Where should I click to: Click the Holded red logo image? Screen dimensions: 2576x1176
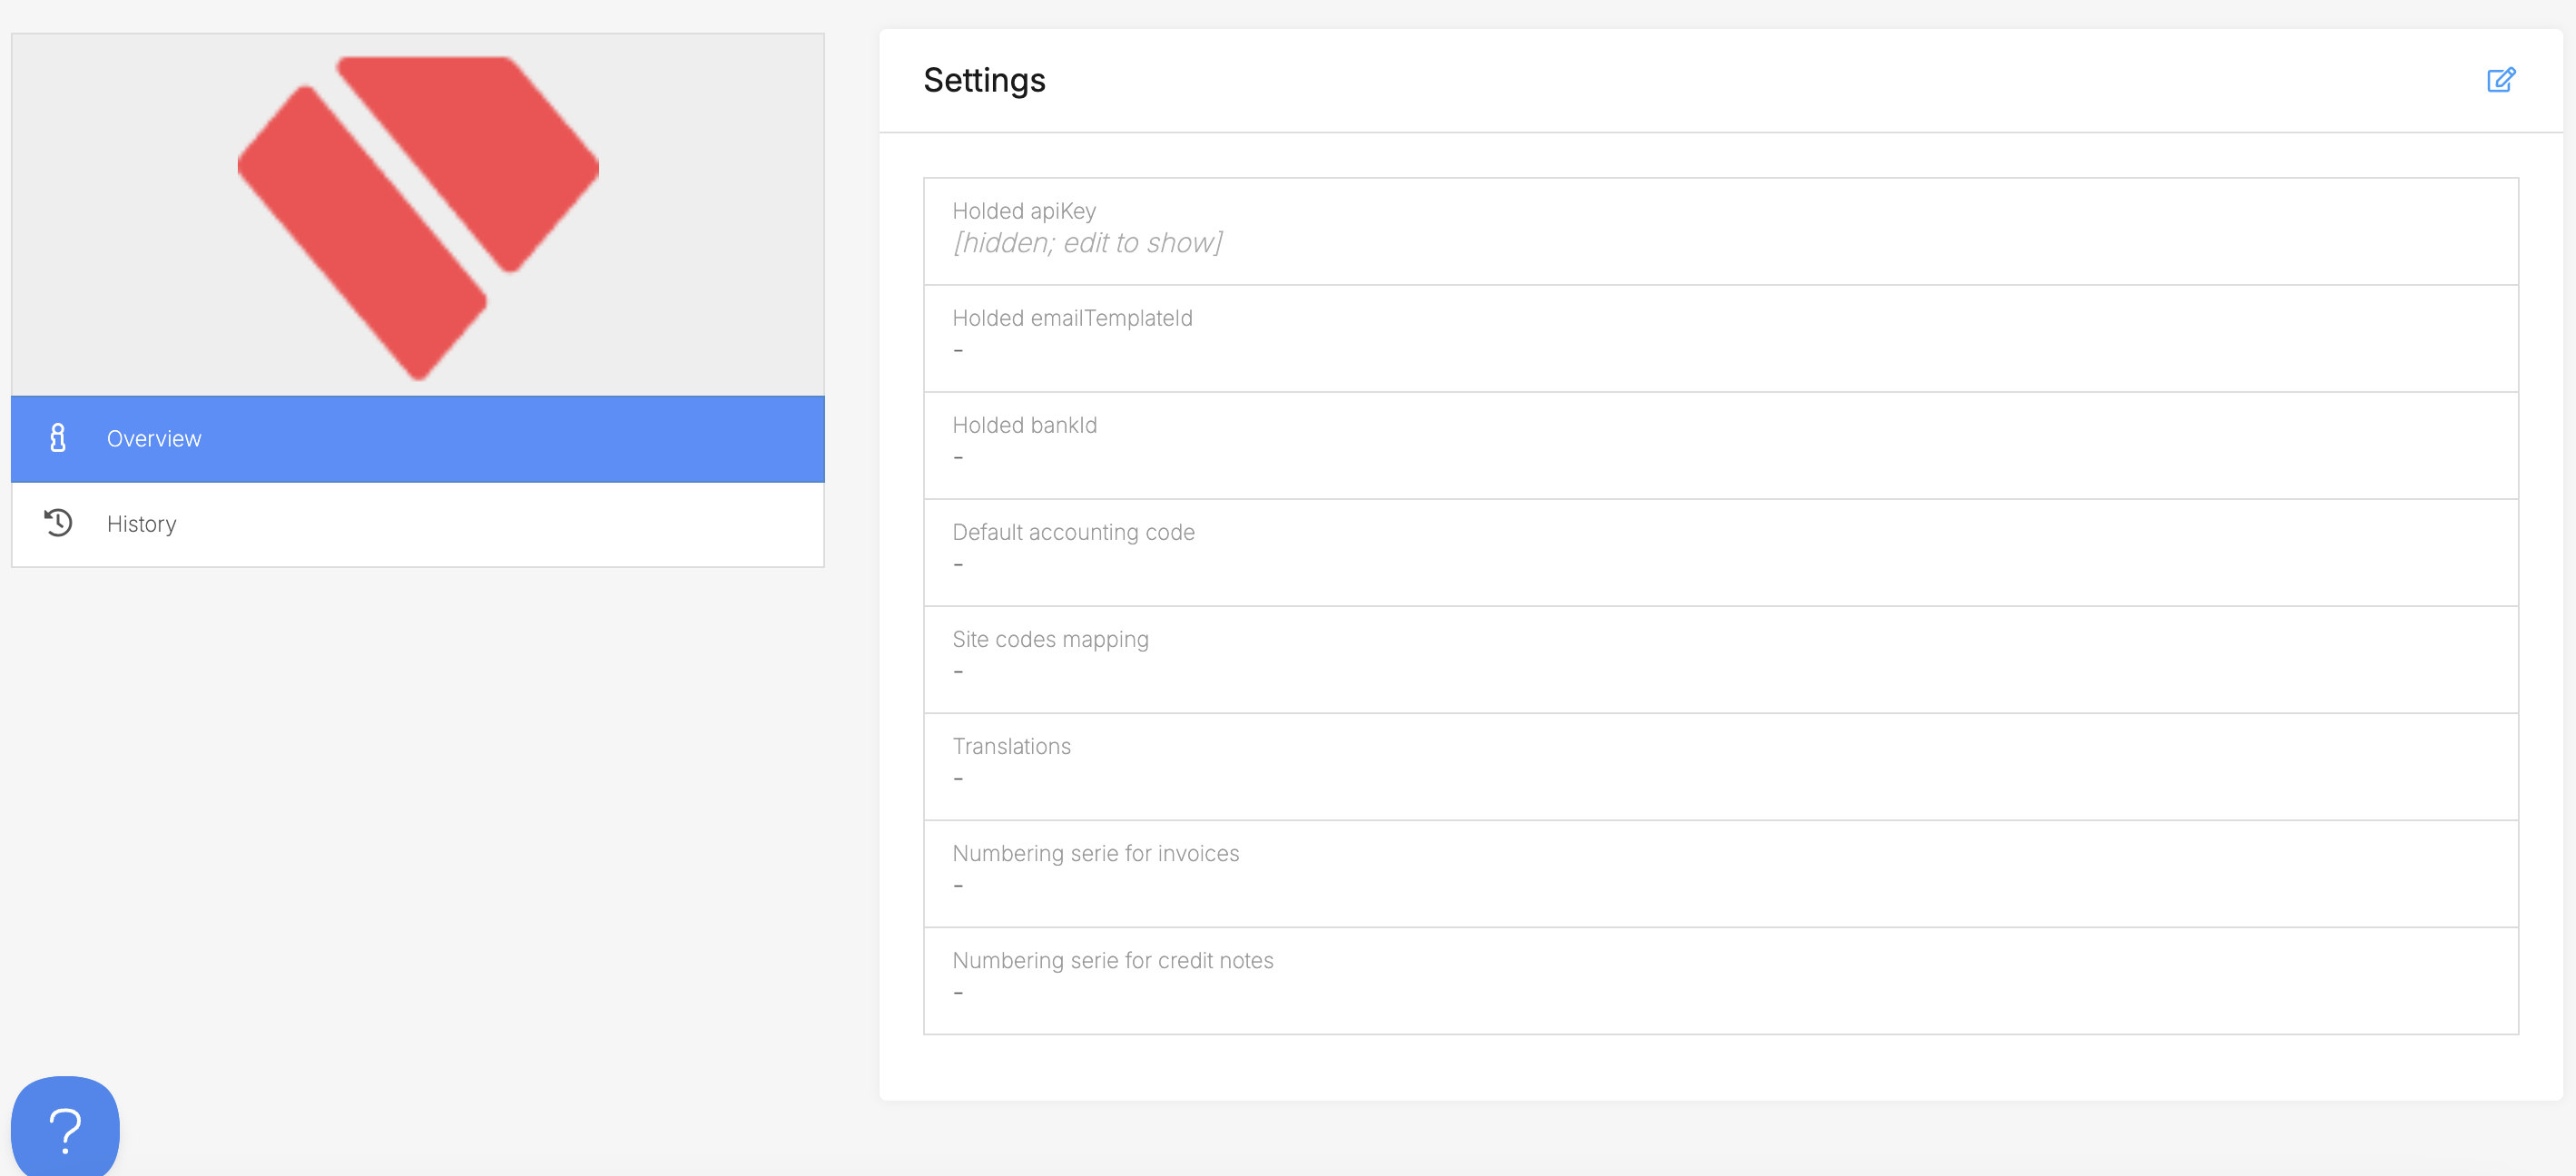tap(418, 215)
